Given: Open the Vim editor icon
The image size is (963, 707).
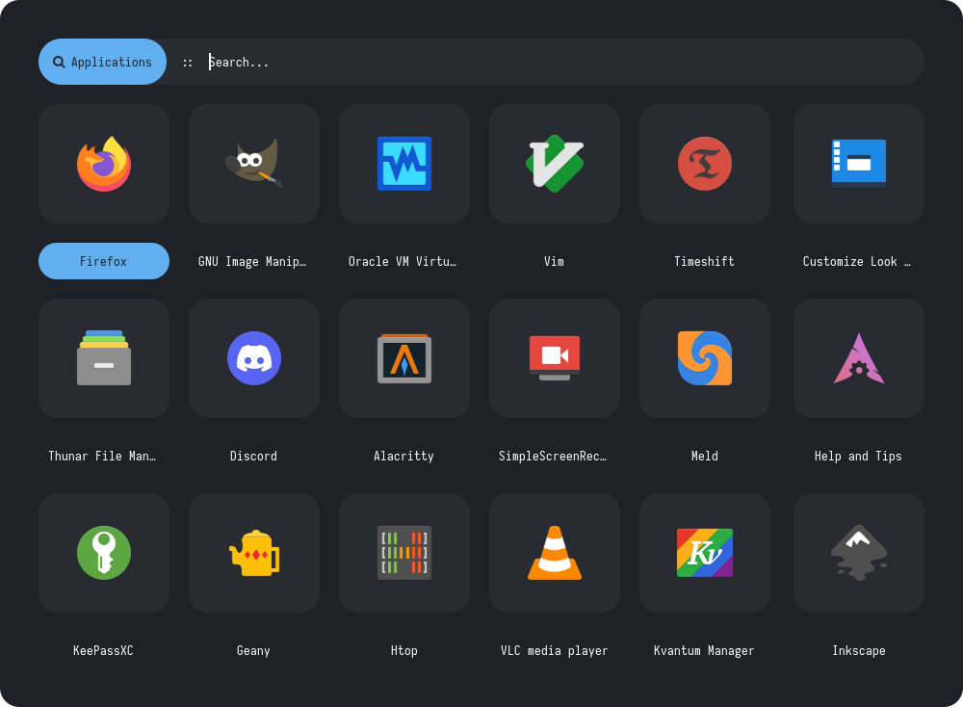Looking at the screenshot, I should click(555, 164).
